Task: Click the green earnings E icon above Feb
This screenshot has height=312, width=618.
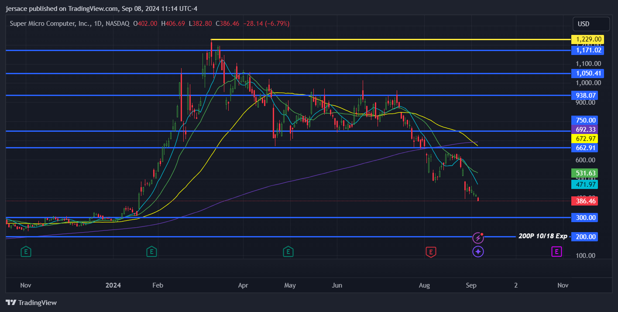Action: coord(151,251)
